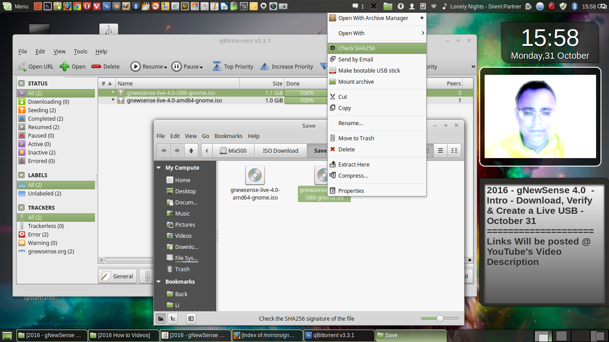Go up one folder in Save window
The height and width of the screenshot is (342, 609).
(x=191, y=151)
